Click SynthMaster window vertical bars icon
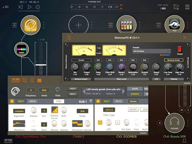Viewport: 192px width, 144px height. [x=39, y=80]
